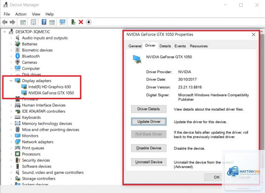
Task: Click the Show/Hide Console Tree toolbar icon
Action: 23,22
